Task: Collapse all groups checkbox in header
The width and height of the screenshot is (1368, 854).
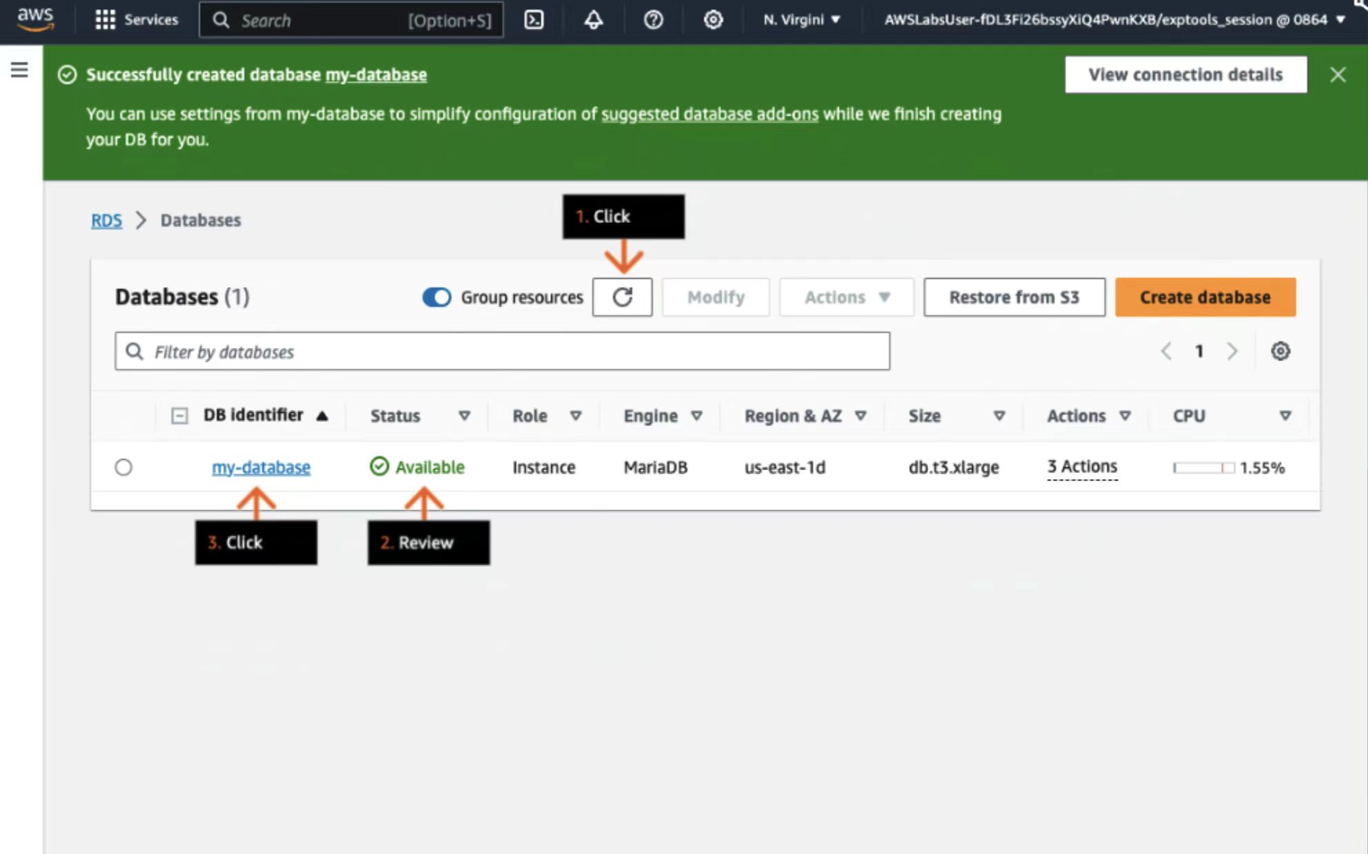Action: coord(179,416)
